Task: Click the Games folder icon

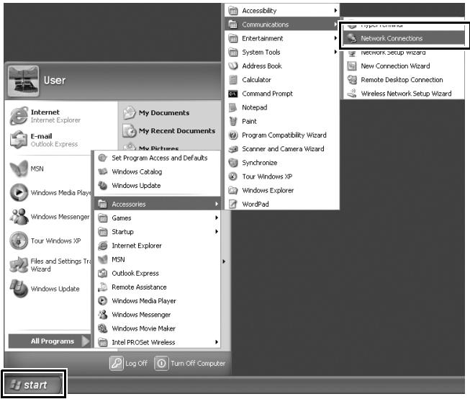Action: [x=103, y=218]
